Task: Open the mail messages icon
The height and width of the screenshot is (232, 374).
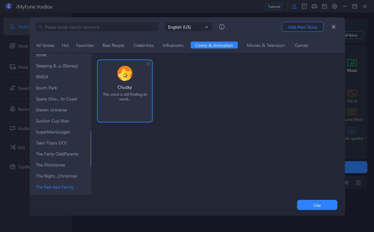Action: 324,6
